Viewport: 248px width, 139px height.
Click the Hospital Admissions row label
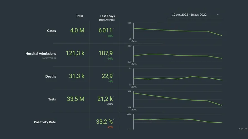coord(41,54)
